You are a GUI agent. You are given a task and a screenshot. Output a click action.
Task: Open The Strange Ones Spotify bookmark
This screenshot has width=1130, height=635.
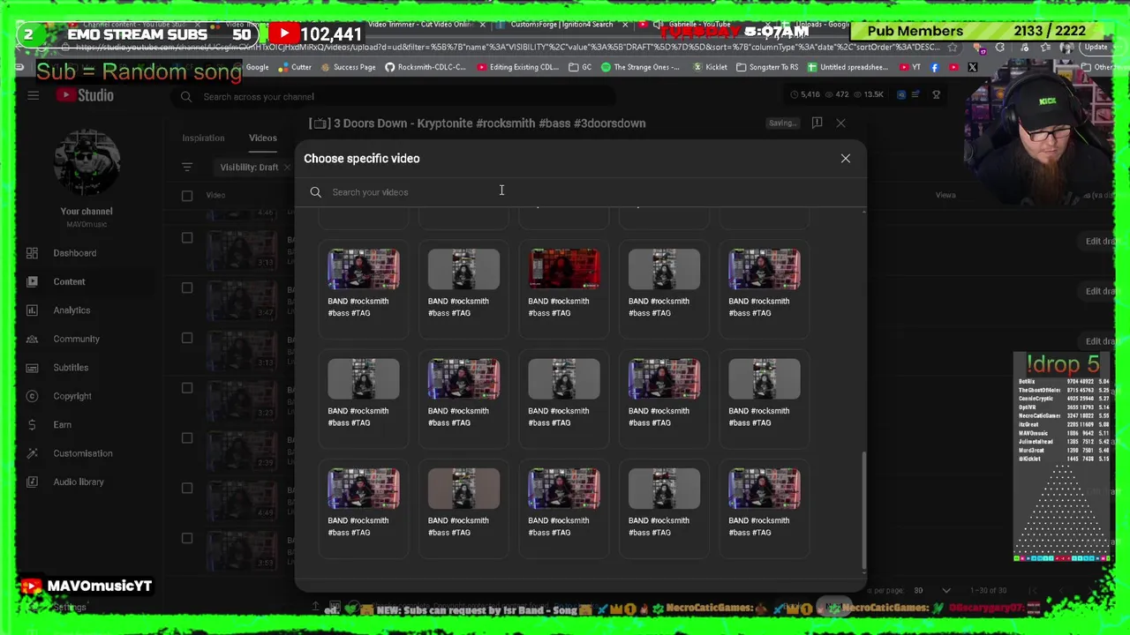640,67
